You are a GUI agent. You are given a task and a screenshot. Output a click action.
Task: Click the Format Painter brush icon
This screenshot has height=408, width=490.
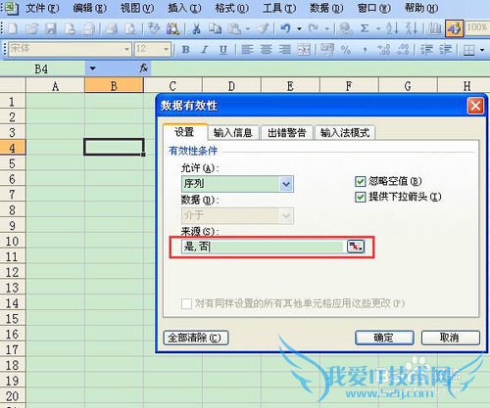click(x=264, y=29)
